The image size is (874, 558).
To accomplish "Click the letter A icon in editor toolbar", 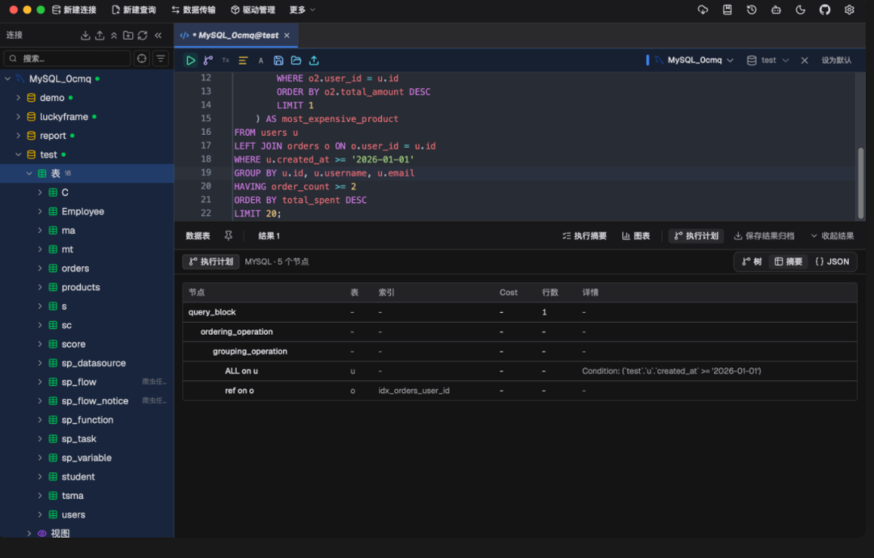I will click(x=261, y=61).
